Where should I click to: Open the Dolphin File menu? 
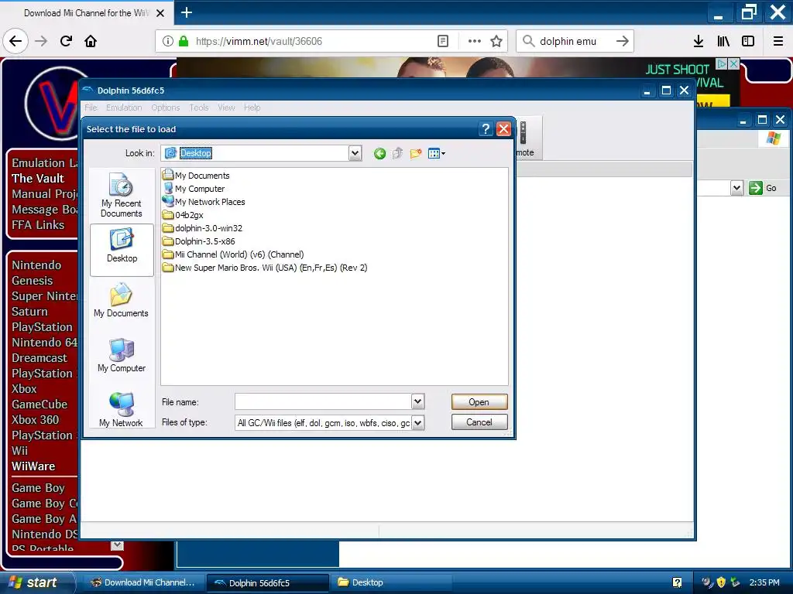point(91,108)
